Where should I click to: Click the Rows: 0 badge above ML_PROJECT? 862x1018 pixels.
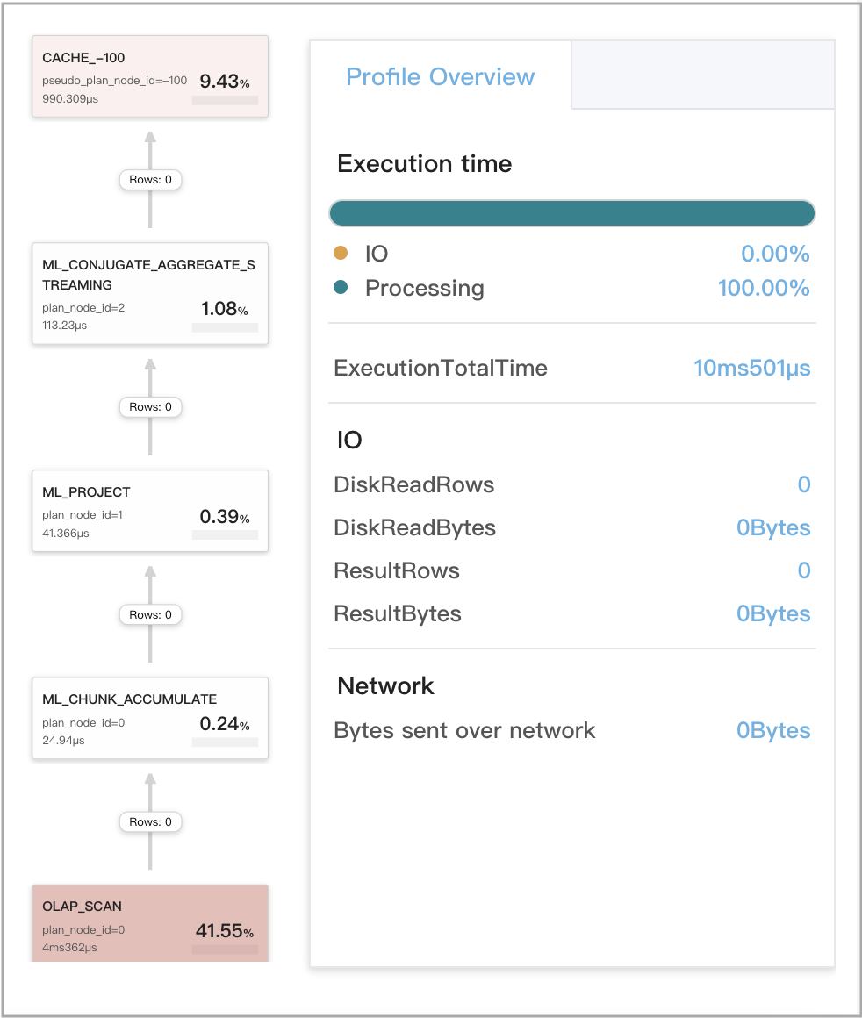click(x=149, y=406)
